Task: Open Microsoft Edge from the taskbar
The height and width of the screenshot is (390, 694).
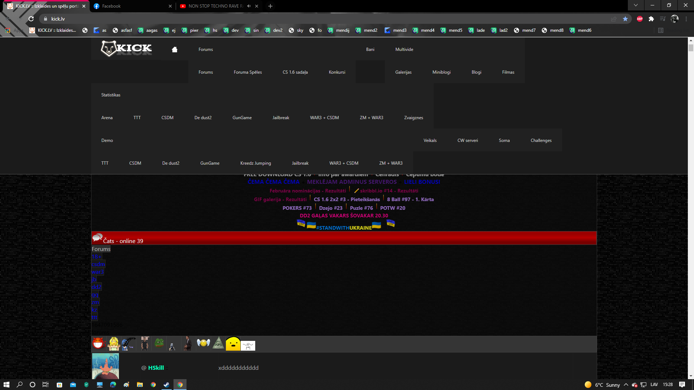Action: [x=113, y=385]
